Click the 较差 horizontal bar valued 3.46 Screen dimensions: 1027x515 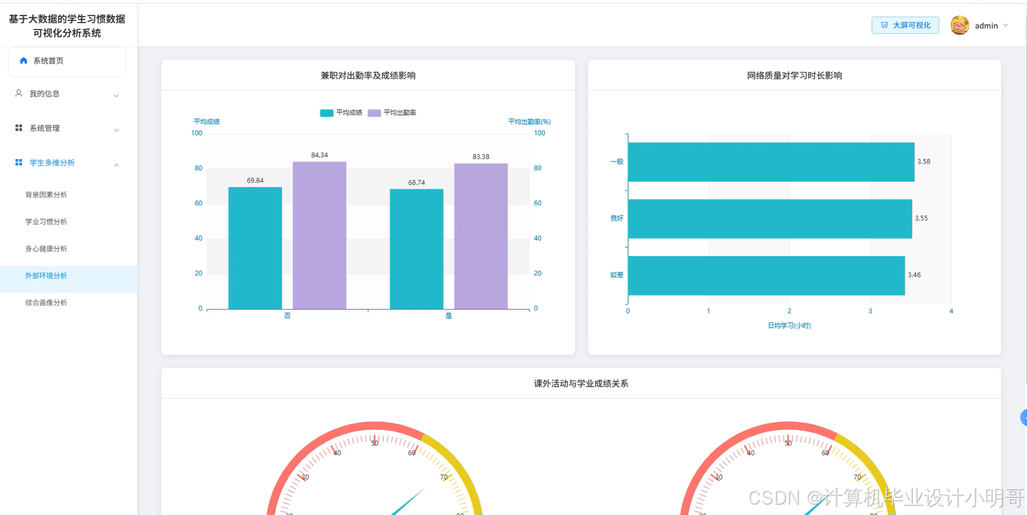click(767, 275)
